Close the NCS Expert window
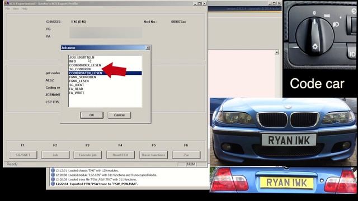The image size is (358, 201). [x=204, y=4]
